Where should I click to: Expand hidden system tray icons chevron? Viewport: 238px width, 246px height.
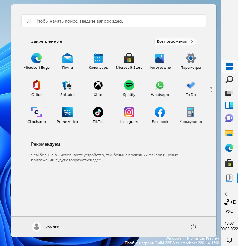point(226,194)
